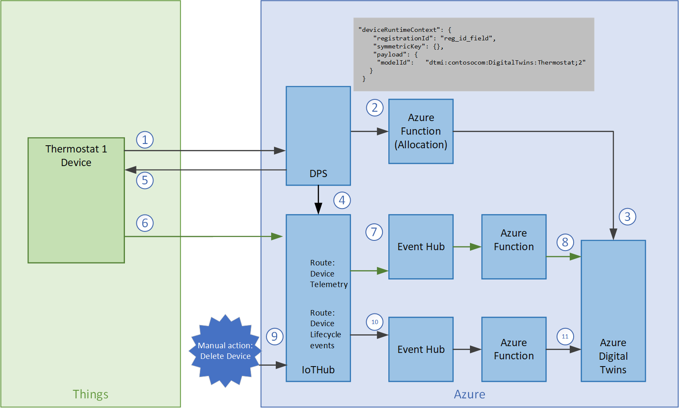679x409 pixels.
Task: Click the IoTHub label
Action: [x=318, y=370]
